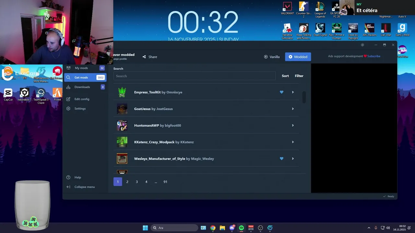Screen dimensions: 415x233
Task: Jump to last page 91
Action: [x=165, y=182]
